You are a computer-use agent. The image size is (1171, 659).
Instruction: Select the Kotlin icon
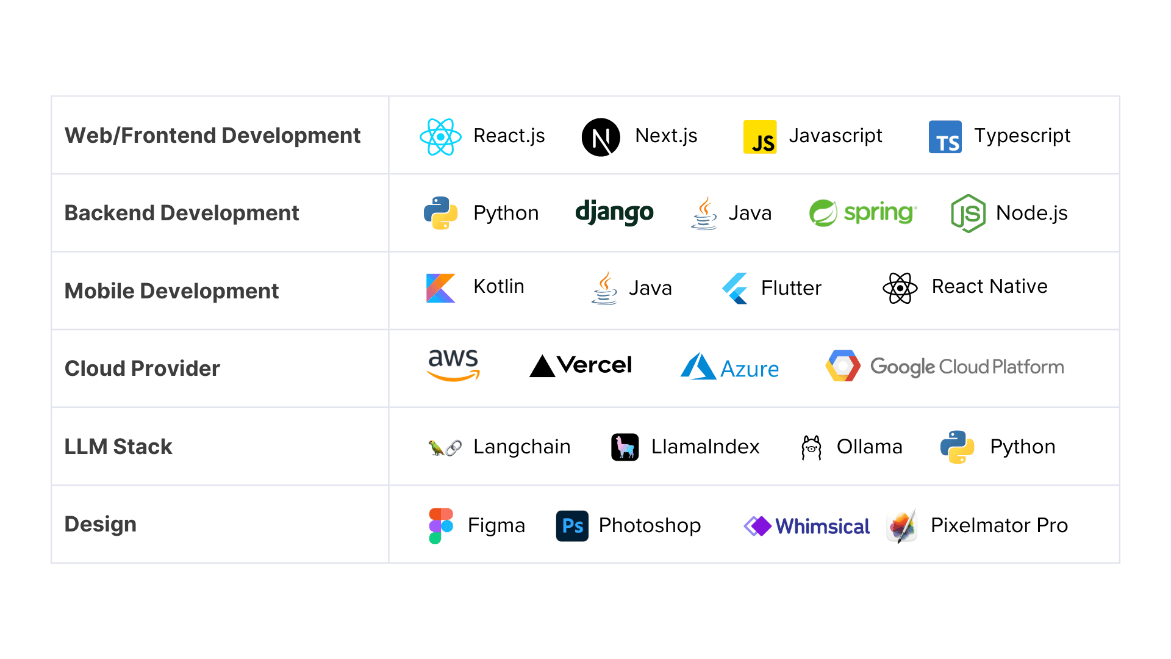click(439, 288)
